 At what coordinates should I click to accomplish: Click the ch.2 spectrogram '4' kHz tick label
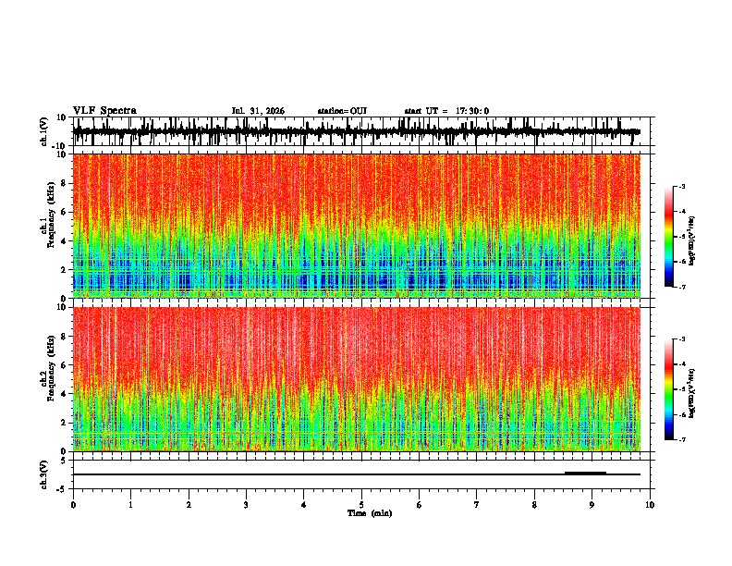click(x=65, y=394)
